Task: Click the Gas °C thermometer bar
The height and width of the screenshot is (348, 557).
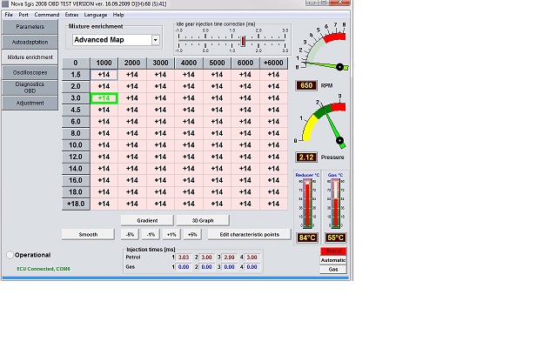Action: 336,204
